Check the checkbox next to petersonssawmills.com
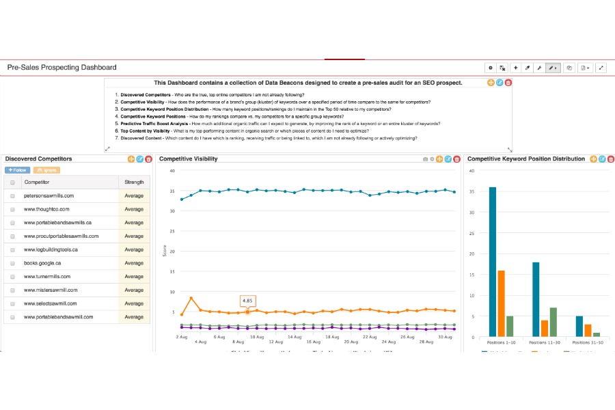Viewport: 615px width, 410px height. click(x=12, y=195)
